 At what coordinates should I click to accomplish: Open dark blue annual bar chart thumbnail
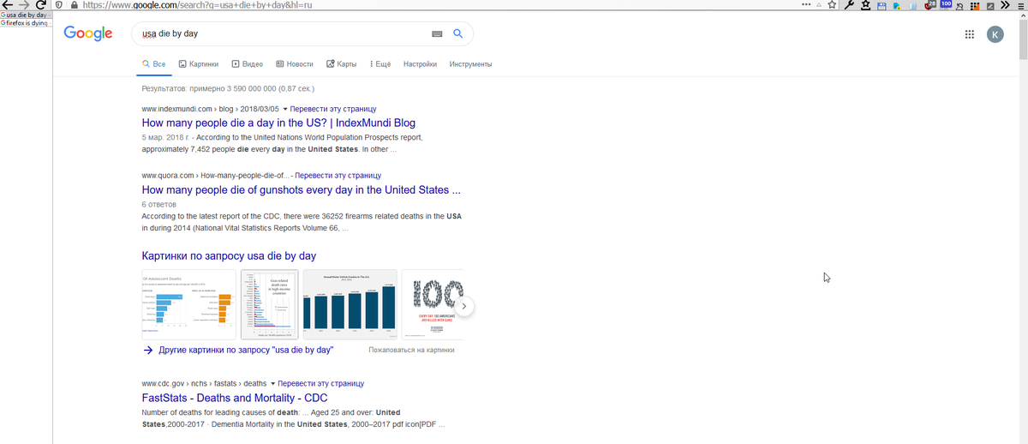350,304
